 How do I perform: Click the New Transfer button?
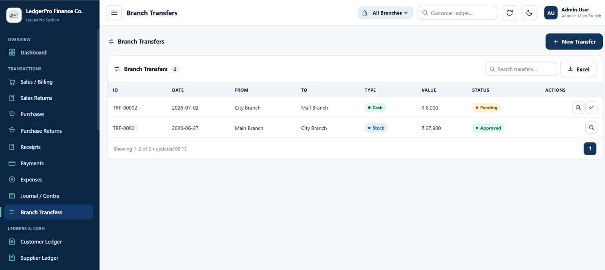coord(574,42)
